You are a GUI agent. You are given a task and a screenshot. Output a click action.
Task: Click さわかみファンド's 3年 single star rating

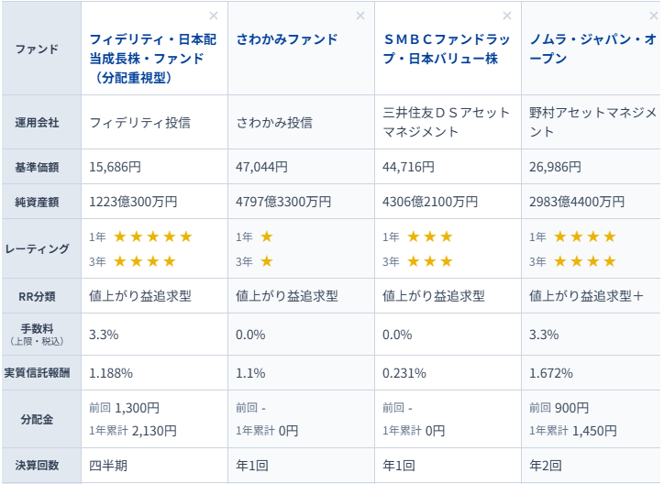coord(267,261)
